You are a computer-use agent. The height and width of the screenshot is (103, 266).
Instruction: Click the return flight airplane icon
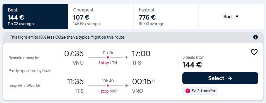(126, 86)
